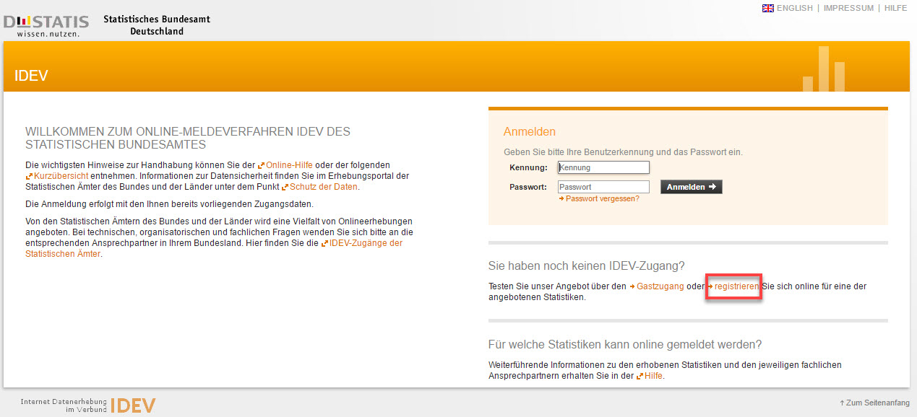917x417 pixels.
Task: Open the Online-Hilfe link
Action: coord(285,165)
